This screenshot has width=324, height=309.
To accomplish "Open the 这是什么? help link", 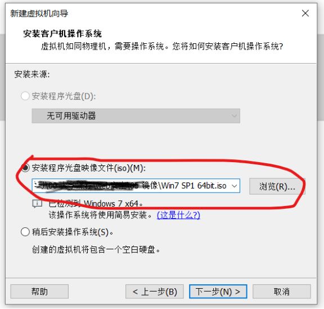I will pyautogui.click(x=178, y=215).
